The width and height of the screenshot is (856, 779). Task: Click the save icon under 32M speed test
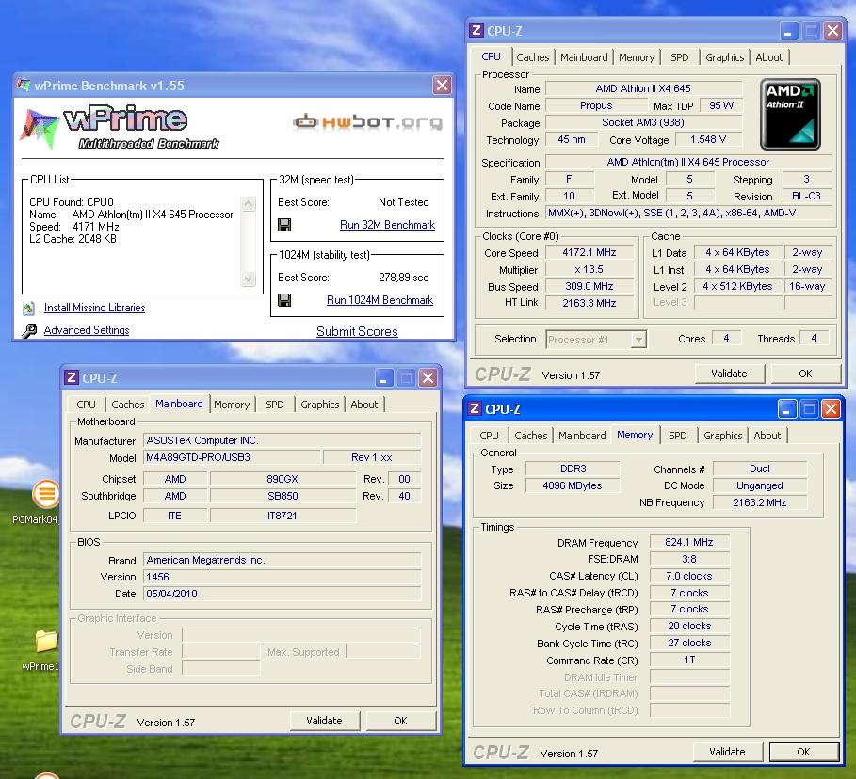pos(284,225)
